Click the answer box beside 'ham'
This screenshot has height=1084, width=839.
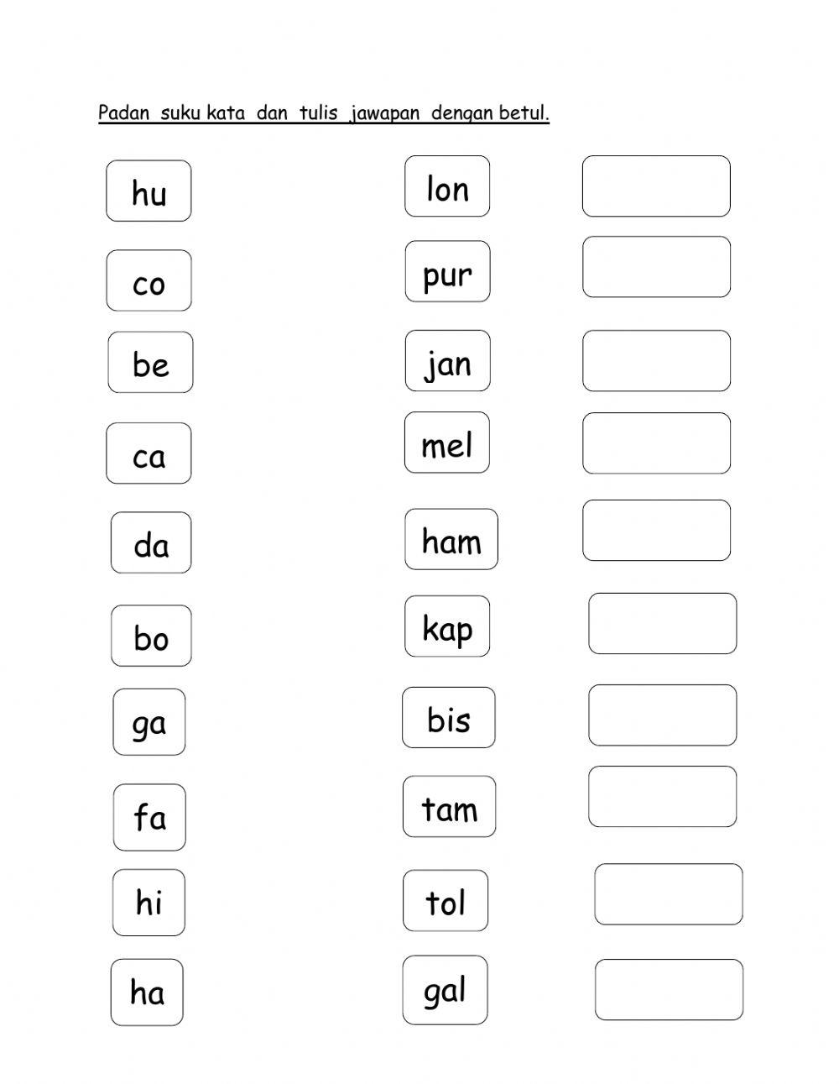click(656, 531)
